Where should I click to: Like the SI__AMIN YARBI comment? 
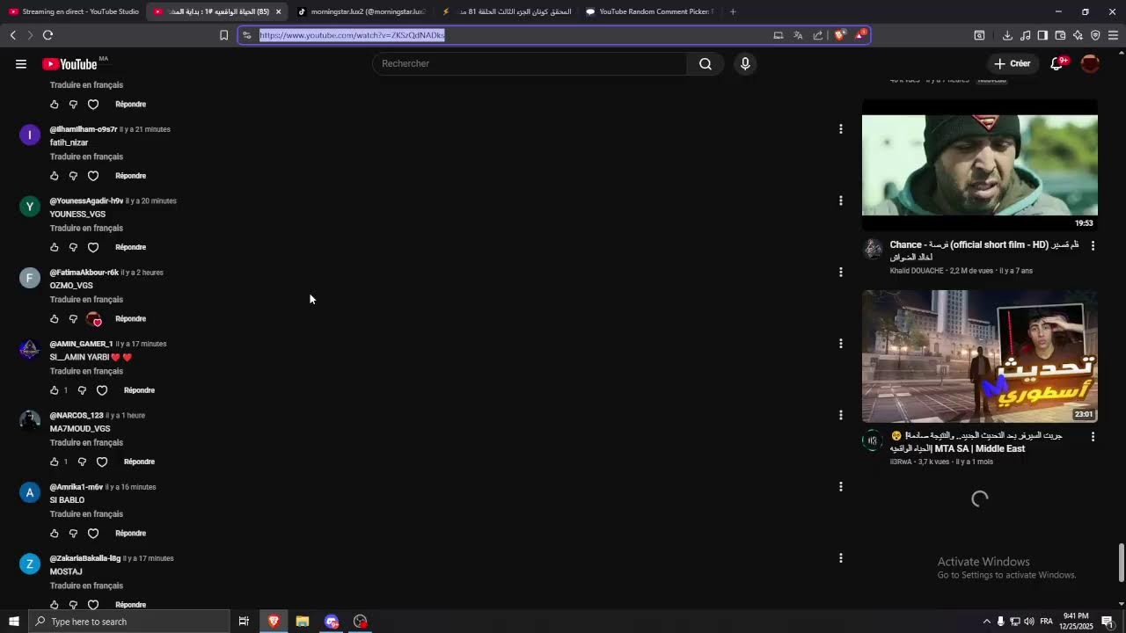click(55, 390)
